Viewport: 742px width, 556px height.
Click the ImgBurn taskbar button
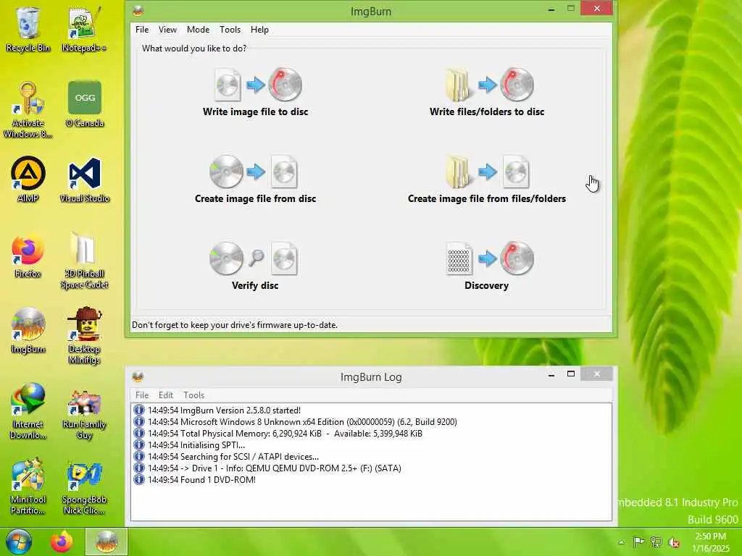point(107,542)
